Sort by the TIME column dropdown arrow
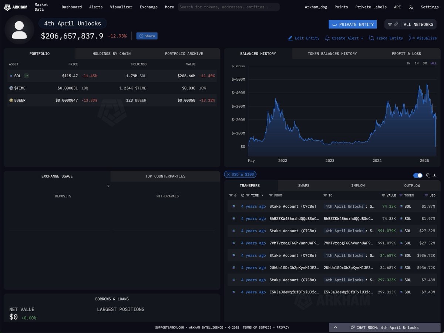This screenshot has height=333, width=444. [x=262, y=195]
